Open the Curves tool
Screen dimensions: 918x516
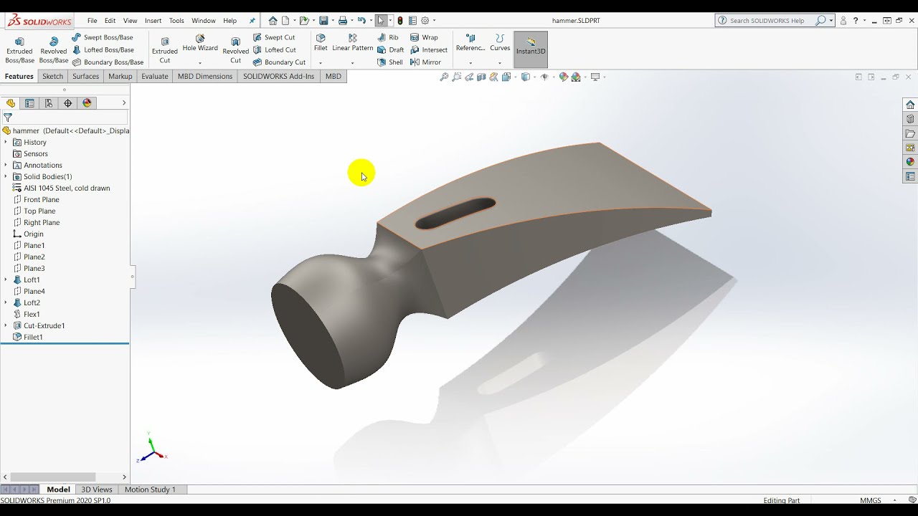click(500, 43)
